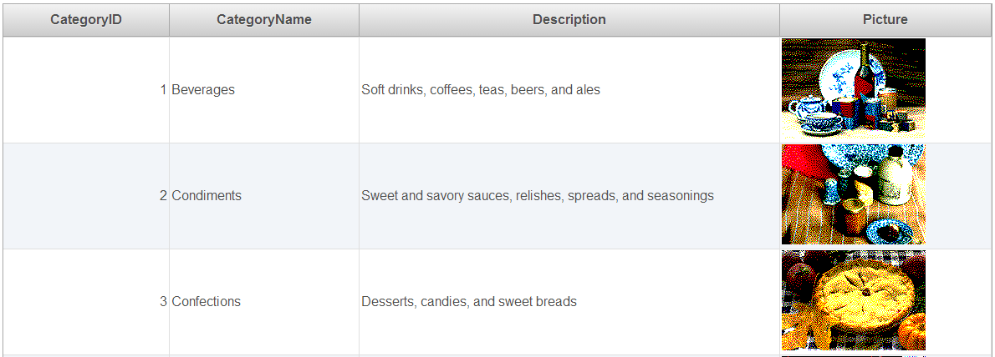Sort by the CategoryID column header

(x=86, y=20)
